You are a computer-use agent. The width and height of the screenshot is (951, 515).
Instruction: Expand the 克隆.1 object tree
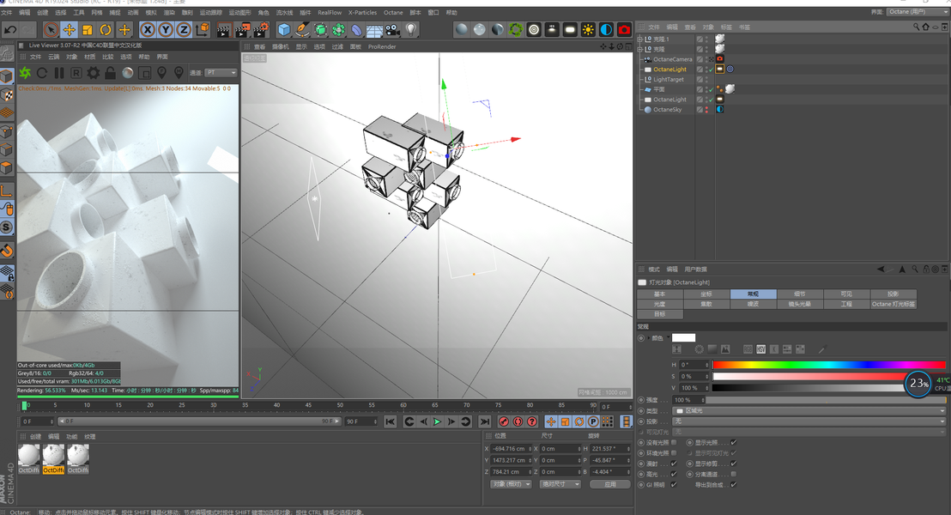639,39
